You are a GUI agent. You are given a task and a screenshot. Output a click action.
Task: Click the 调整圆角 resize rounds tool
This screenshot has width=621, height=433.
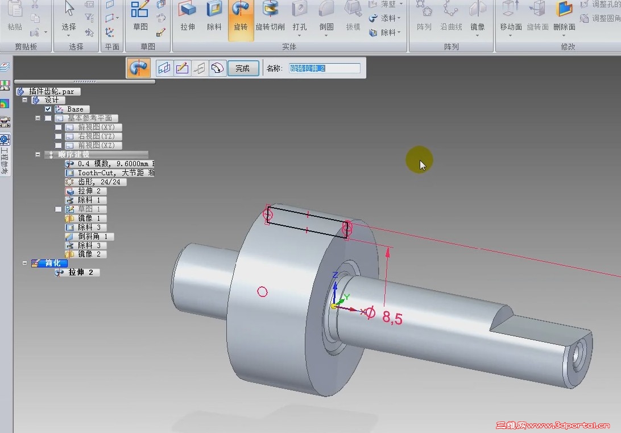pos(601,18)
